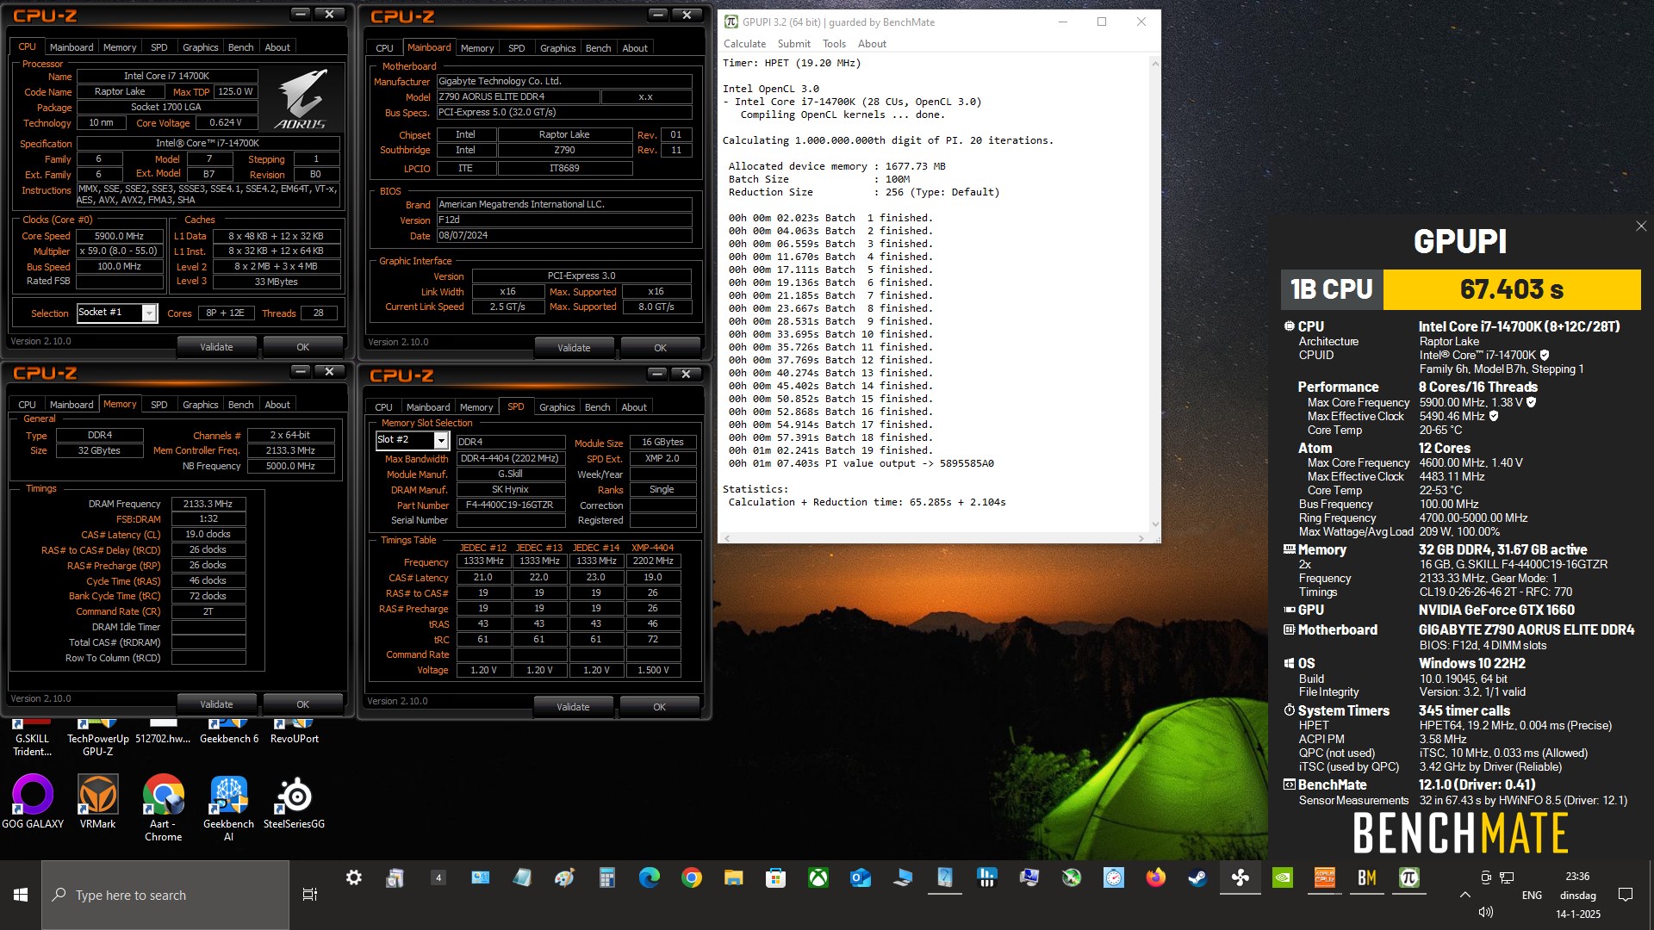Click DRAM Frequency 2133.3 MHz value
The image size is (1654, 930).
pos(208,504)
